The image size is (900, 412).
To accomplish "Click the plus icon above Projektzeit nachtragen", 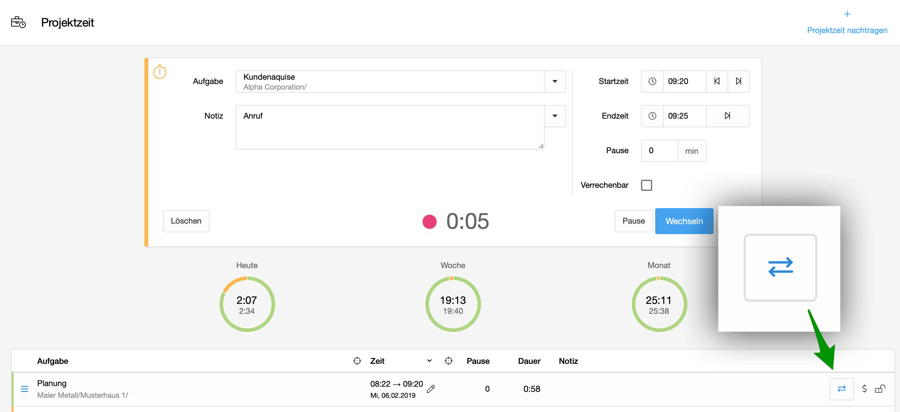I will [x=847, y=14].
